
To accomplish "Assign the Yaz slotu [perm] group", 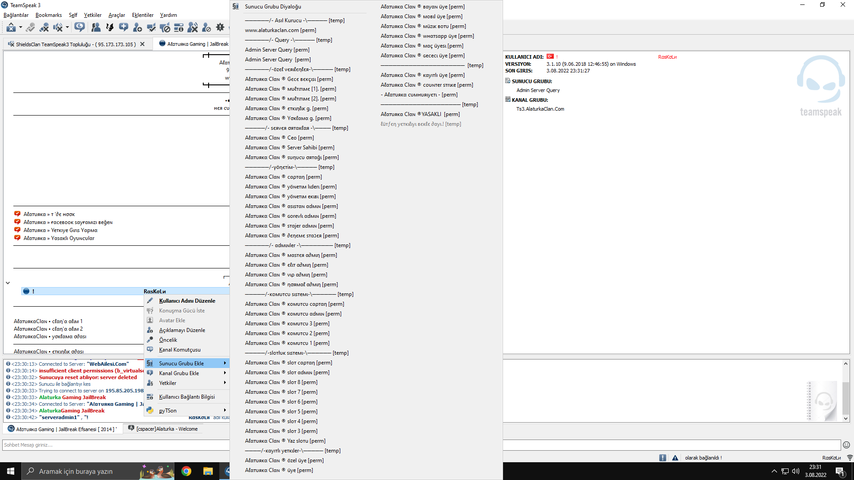I will click(285, 441).
